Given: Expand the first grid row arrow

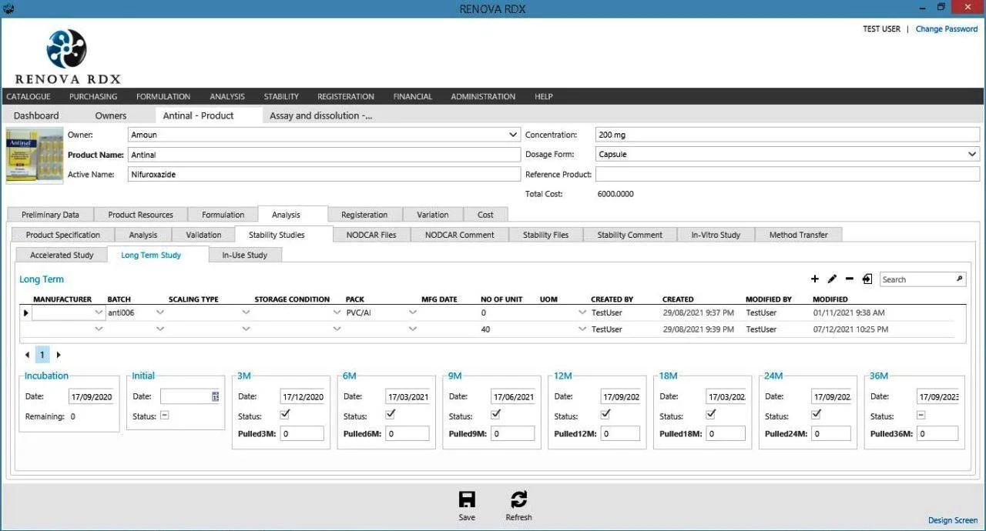Looking at the screenshot, I should (x=25, y=312).
